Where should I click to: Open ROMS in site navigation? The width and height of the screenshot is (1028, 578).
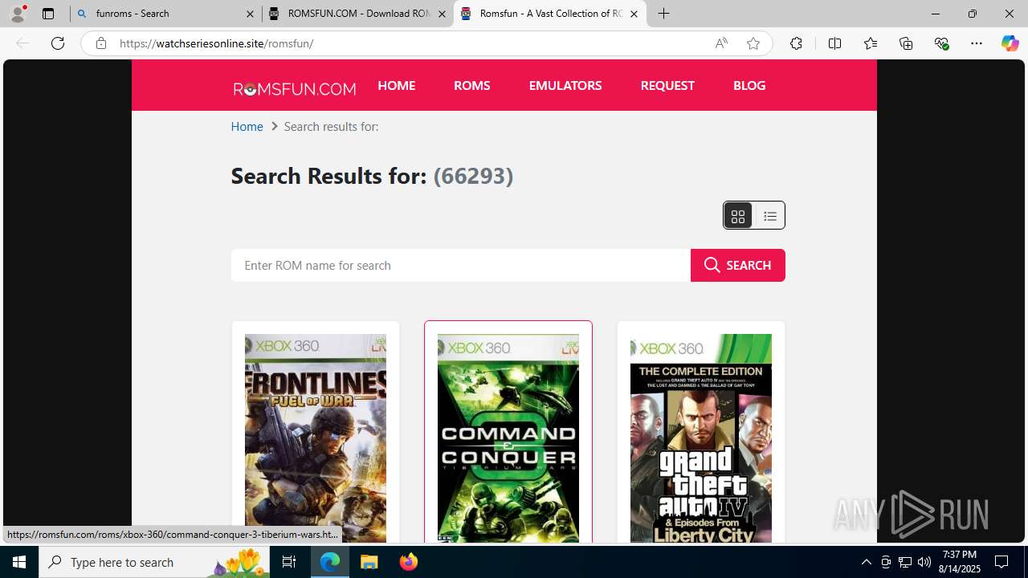tap(471, 85)
